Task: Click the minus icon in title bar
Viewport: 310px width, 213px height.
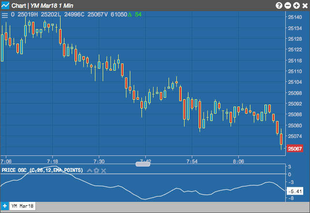Action: click(288, 5)
